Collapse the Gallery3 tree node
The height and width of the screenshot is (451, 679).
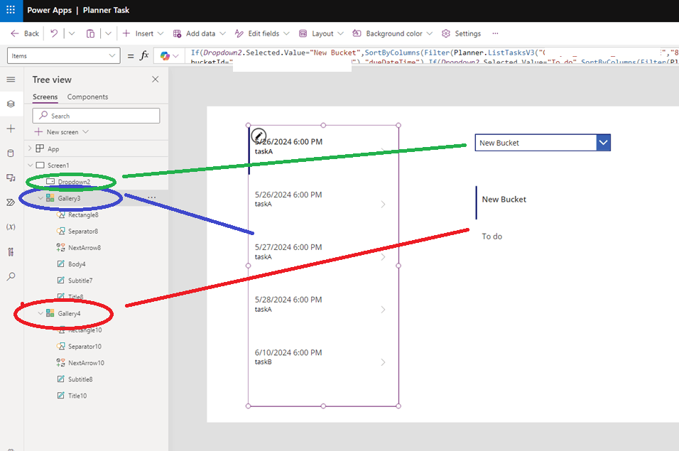tap(40, 198)
